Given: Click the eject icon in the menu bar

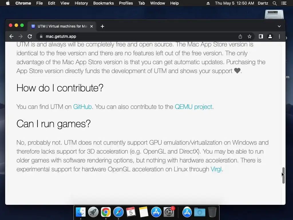Looking at the screenshot, I should [208, 3].
